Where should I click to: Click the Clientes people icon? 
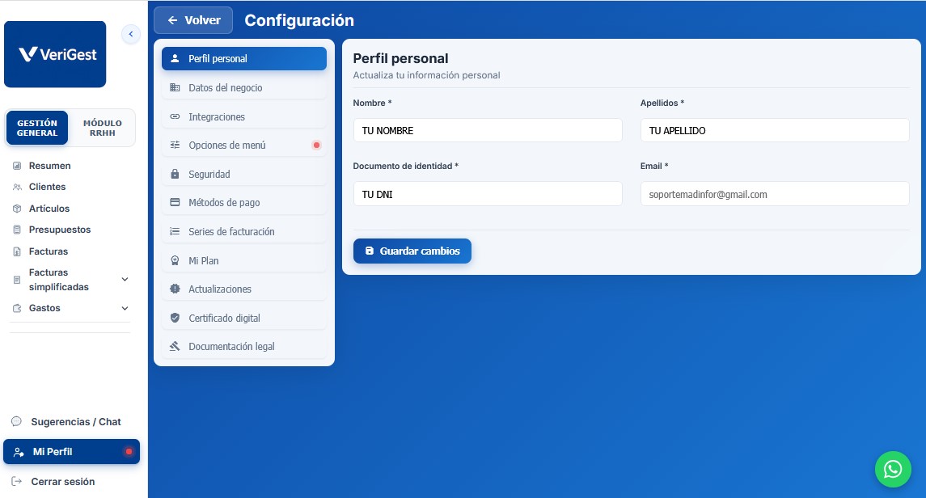17,187
